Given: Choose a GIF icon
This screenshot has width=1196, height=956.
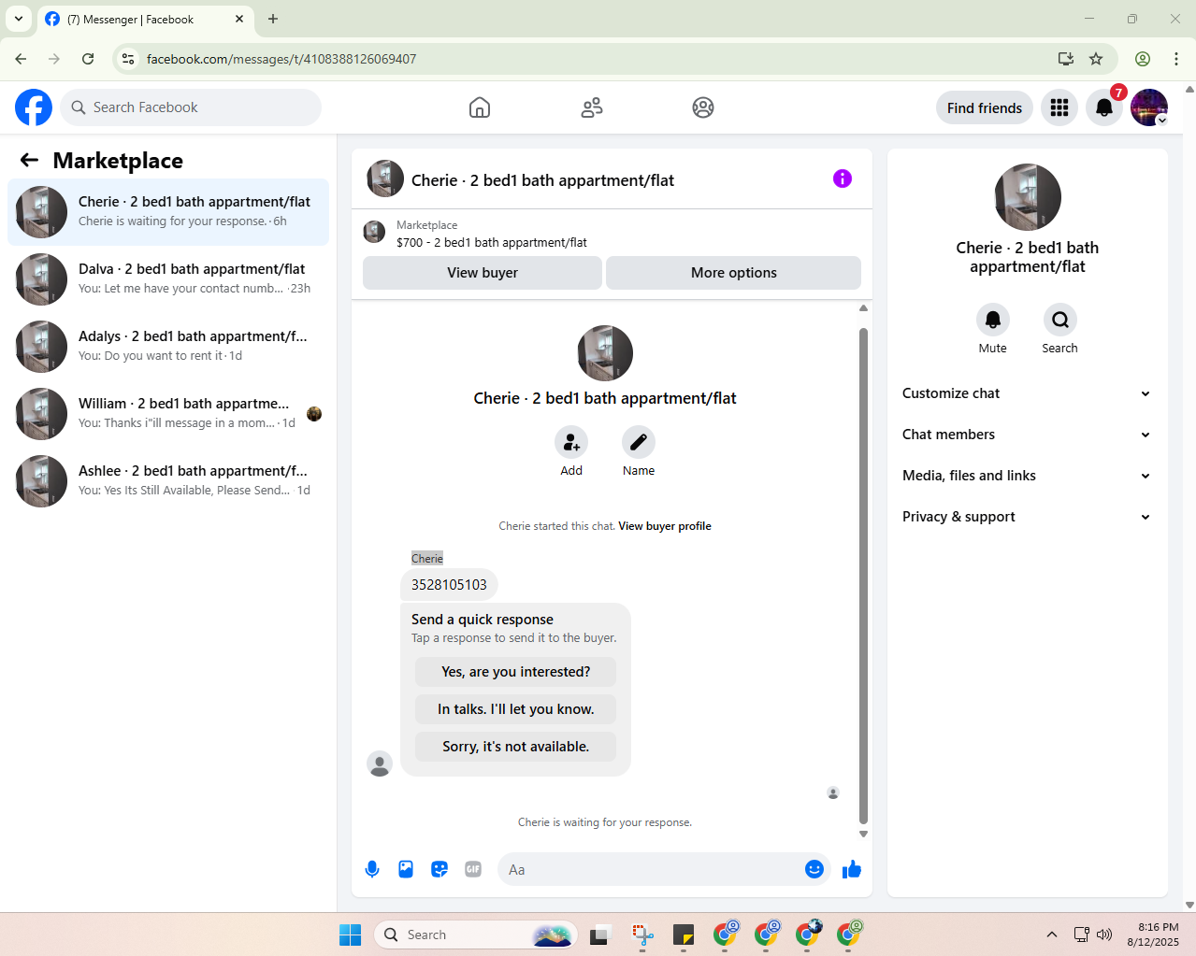Looking at the screenshot, I should tap(473, 869).
